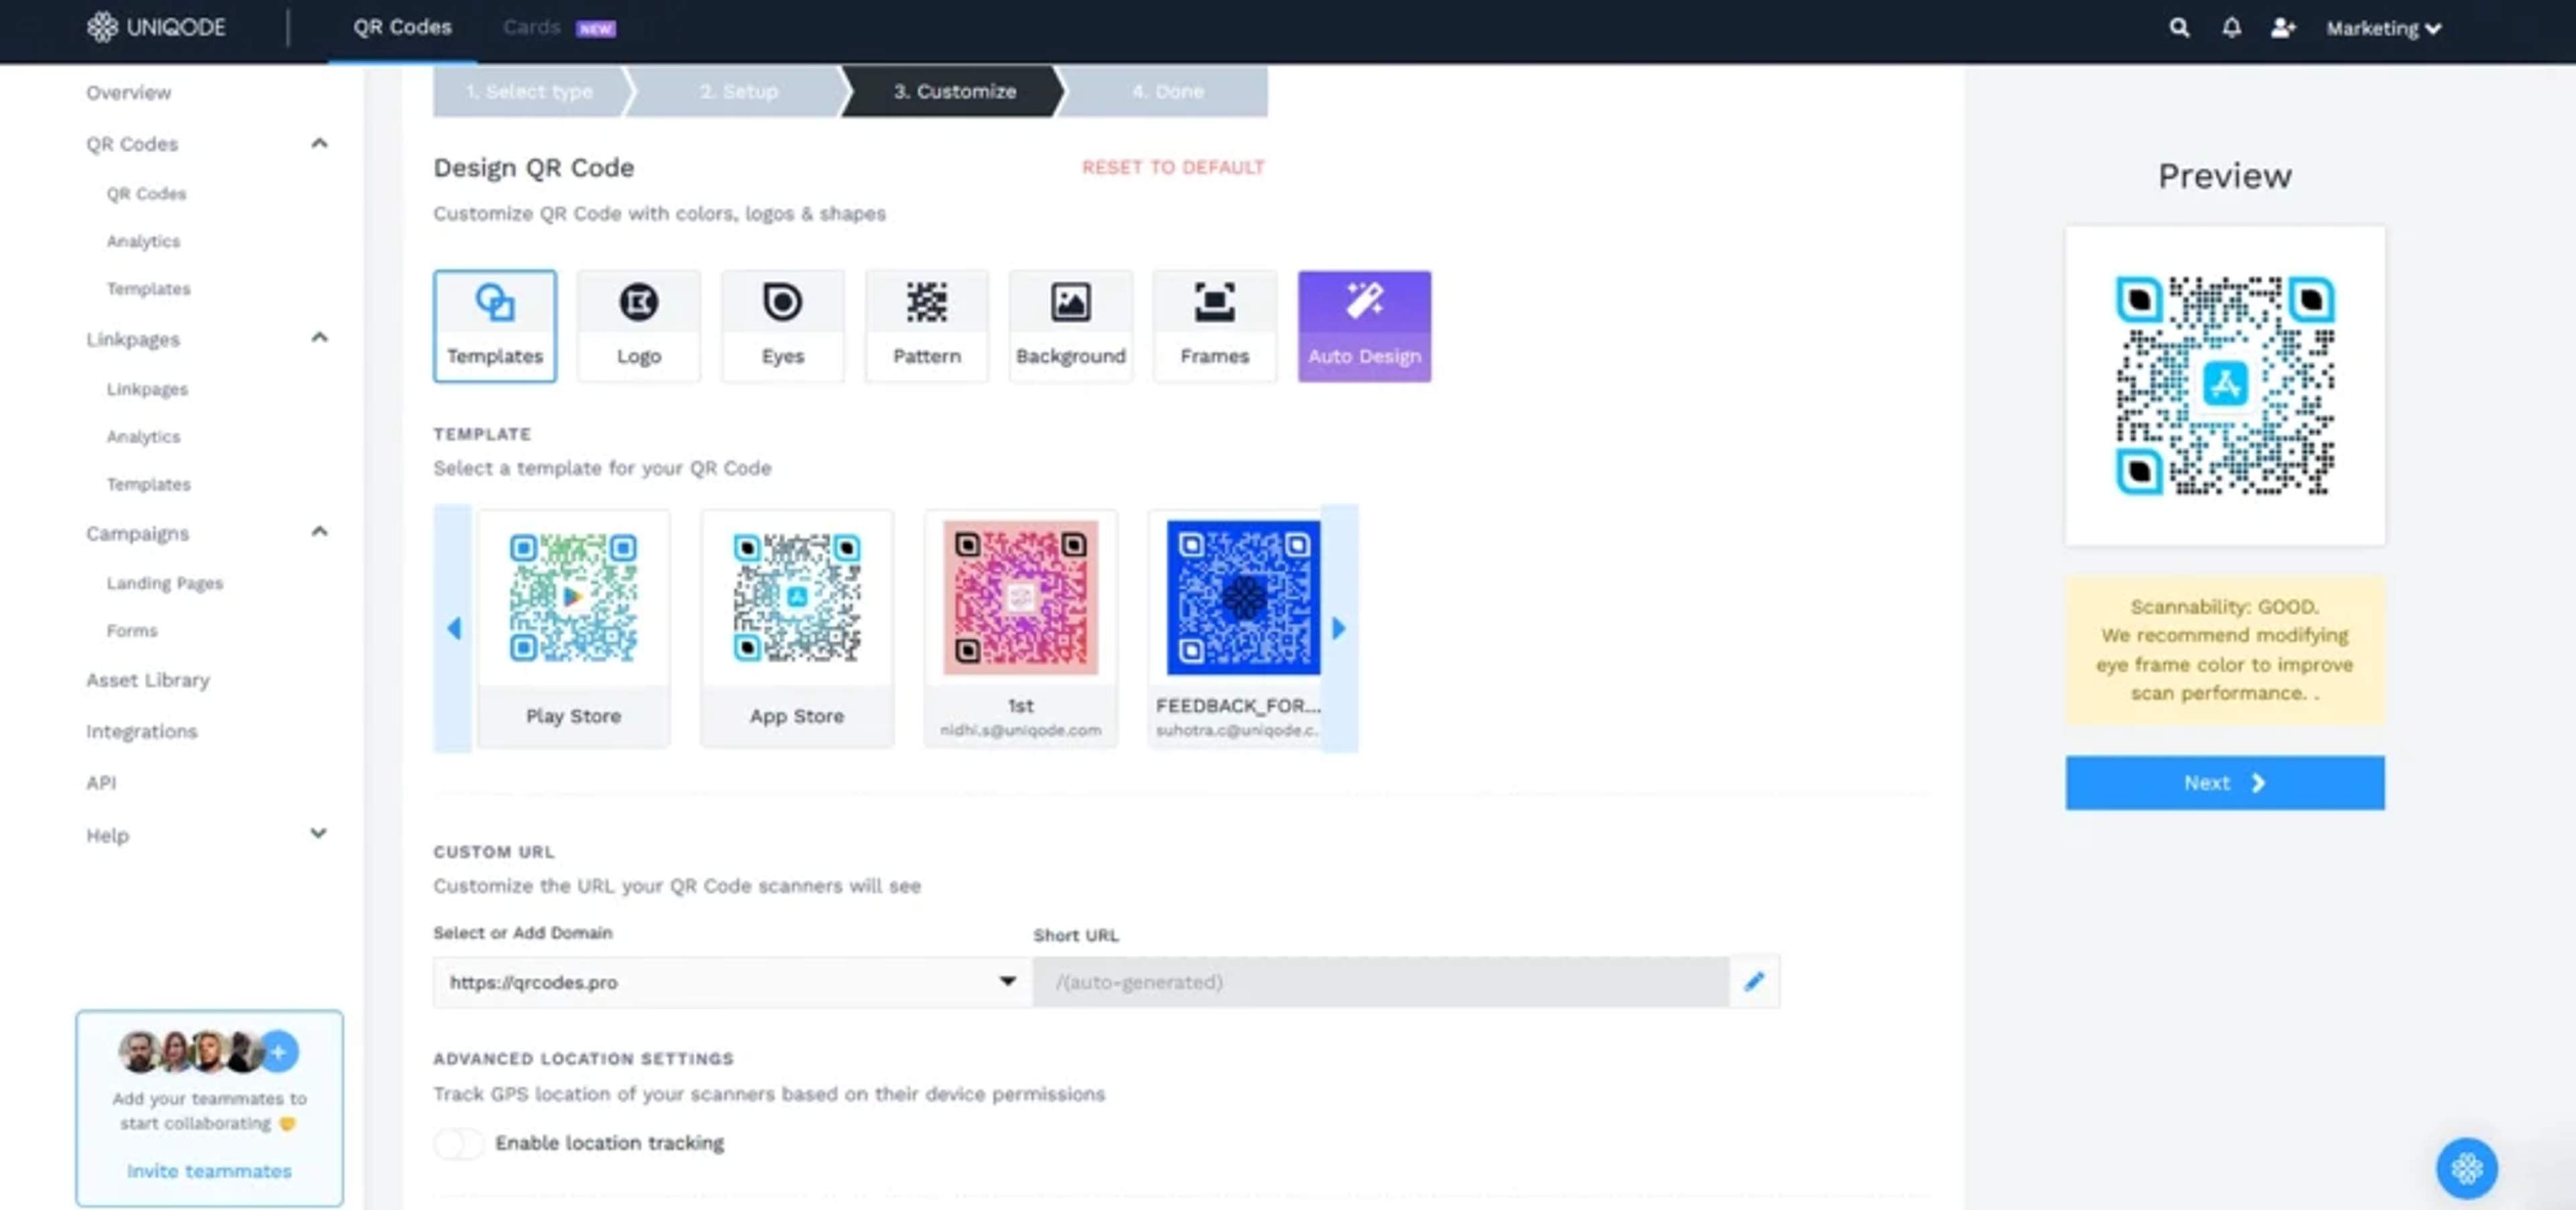Viewport: 2576px width, 1210px height.
Task: Click the Next button
Action: 2224,783
